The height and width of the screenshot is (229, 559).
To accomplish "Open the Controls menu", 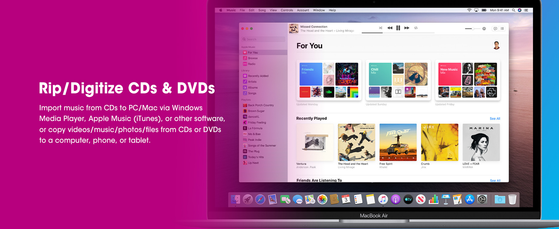I will (x=287, y=10).
